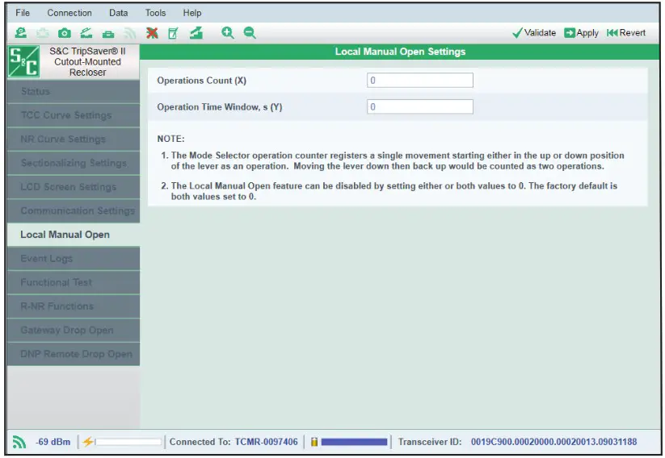This screenshot has height=458, width=665.
Task: Click the zoom in magnifier icon
Action: coord(228,32)
